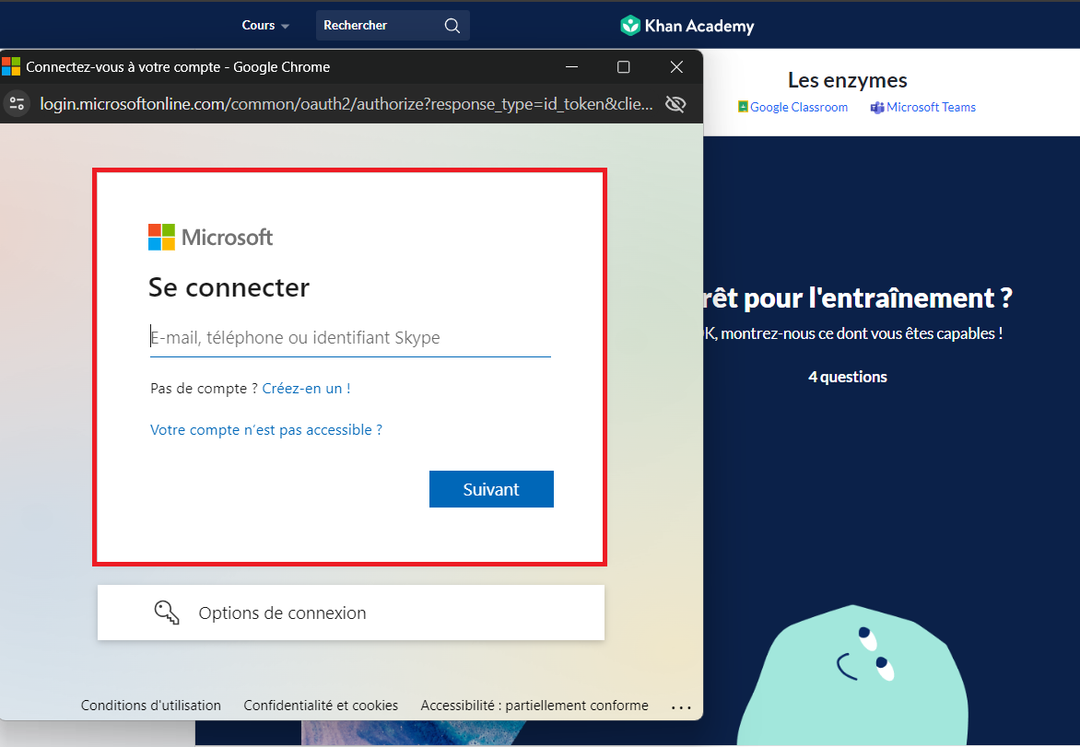
Task: Open the three-dots more options in footer
Action: (x=680, y=707)
